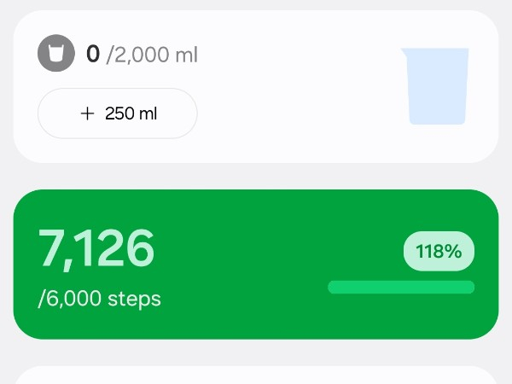Click the "/2,000 ml" water goal text

152,56
